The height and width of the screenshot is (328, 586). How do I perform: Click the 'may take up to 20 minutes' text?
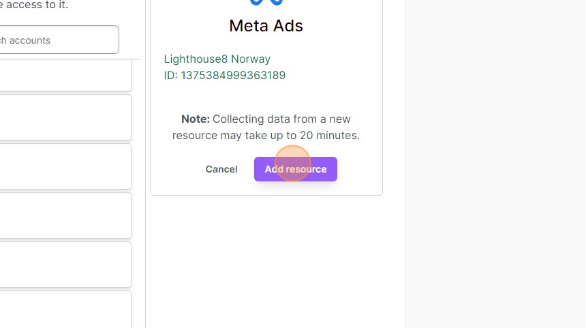click(290, 136)
